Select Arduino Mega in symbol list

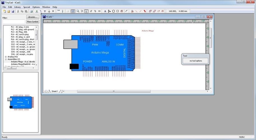23,62
